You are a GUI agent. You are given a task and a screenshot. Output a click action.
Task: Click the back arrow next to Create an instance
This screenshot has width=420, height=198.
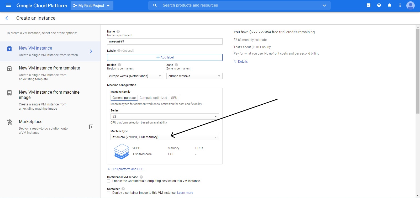point(7,18)
